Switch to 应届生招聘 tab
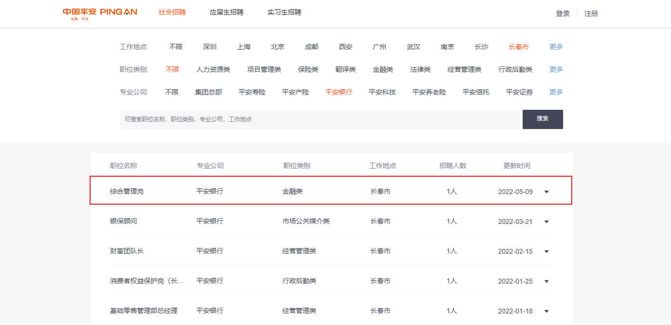This screenshot has height=325, width=671. (x=226, y=13)
